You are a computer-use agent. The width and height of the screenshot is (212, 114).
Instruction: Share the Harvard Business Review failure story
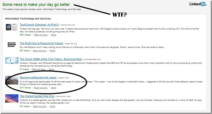point(52,51)
